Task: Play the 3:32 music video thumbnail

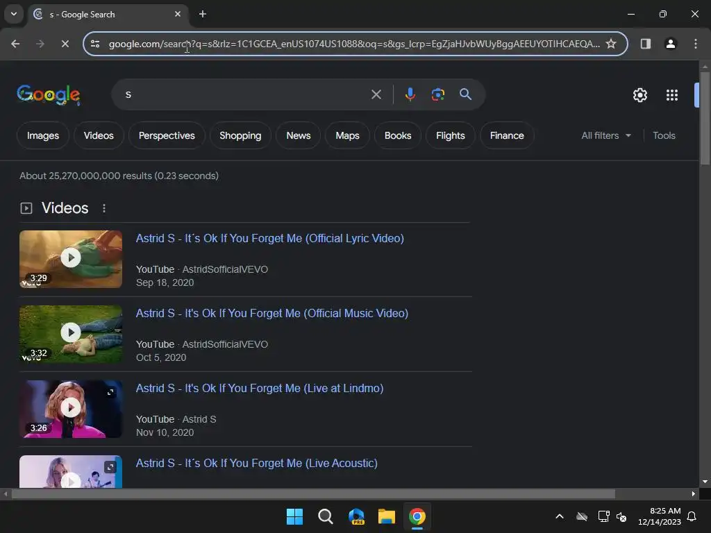Action: pyautogui.click(x=71, y=332)
